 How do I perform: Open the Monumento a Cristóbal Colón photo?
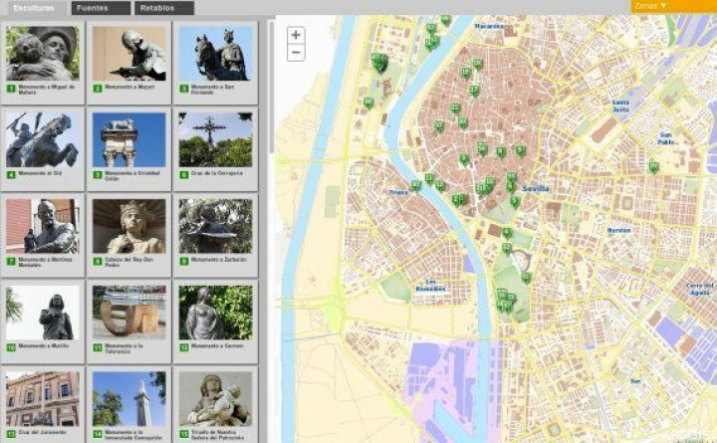point(128,139)
